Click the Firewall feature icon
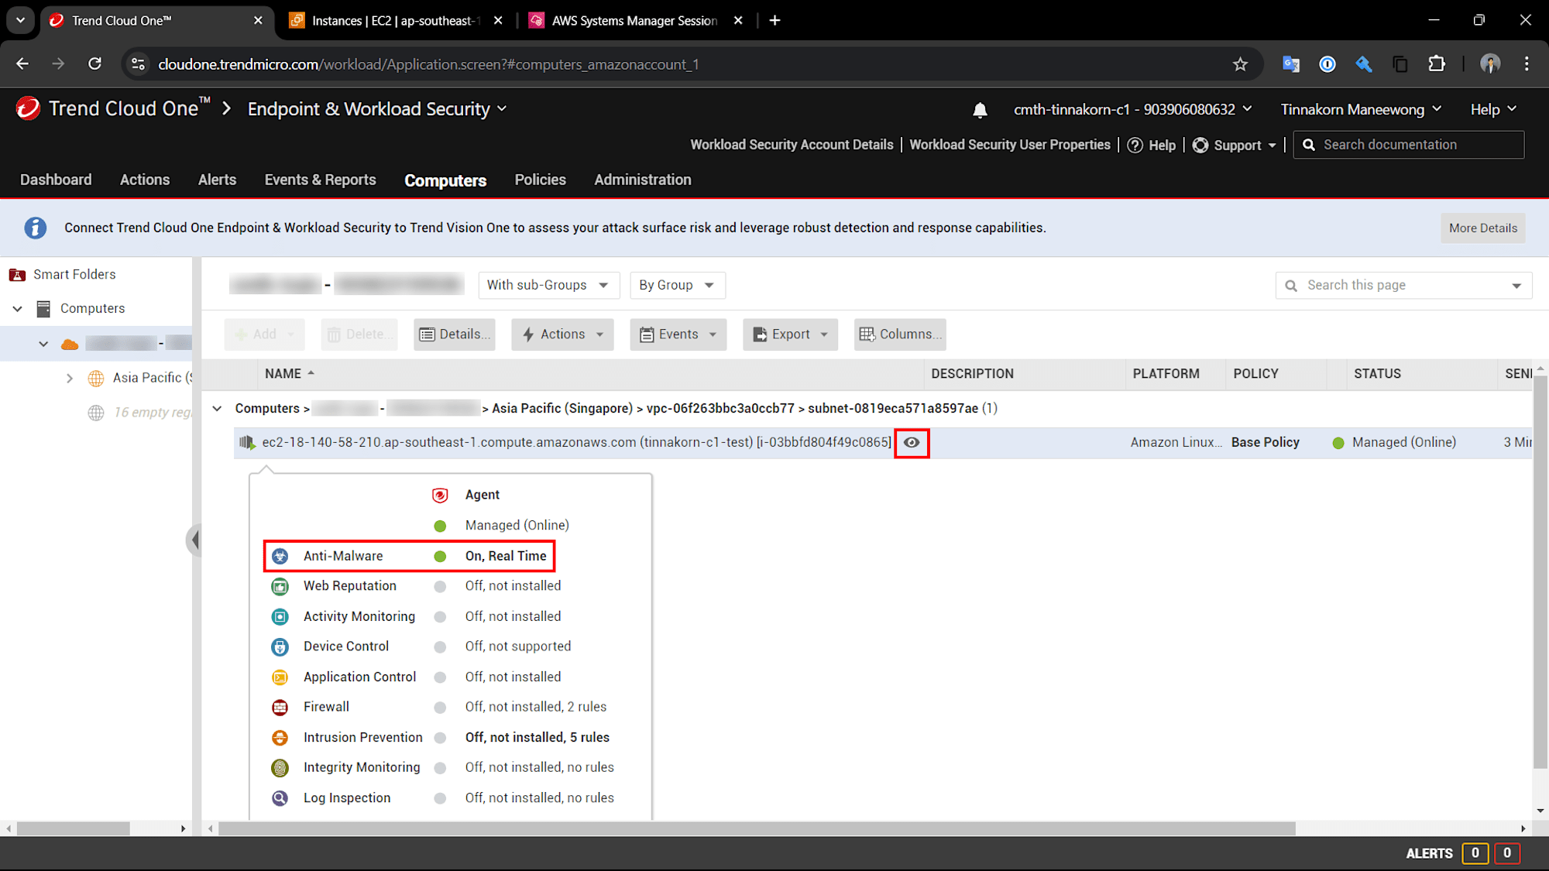Screen dimensions: 1549x871 281,706
